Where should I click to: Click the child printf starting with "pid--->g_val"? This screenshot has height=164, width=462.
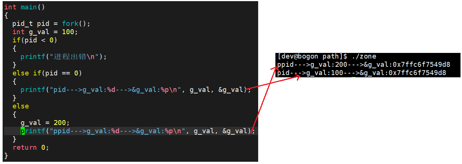click(x=135, y=90)
